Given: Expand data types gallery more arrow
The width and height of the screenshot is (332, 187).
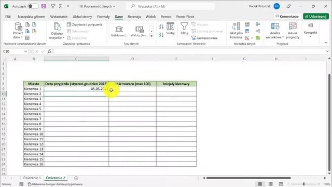Looking at the screenshot, I should click(151, 36).
